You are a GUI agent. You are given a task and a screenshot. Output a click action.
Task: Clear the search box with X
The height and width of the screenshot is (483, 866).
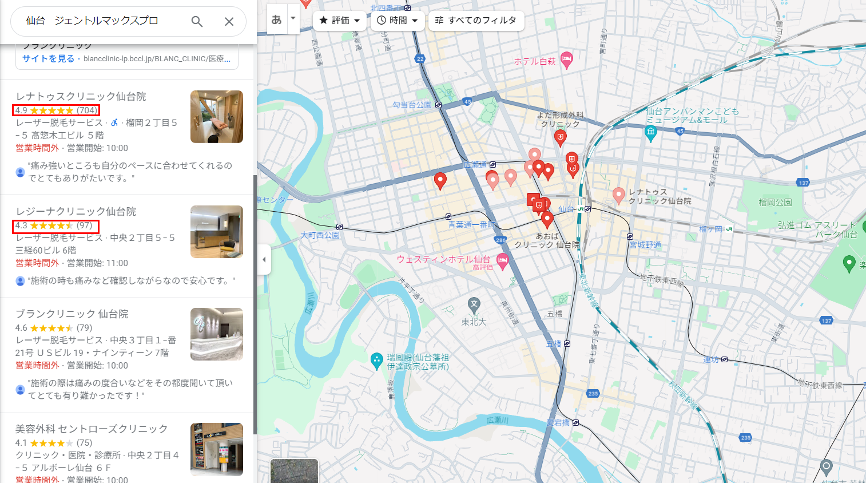click(x=229, y=22)
